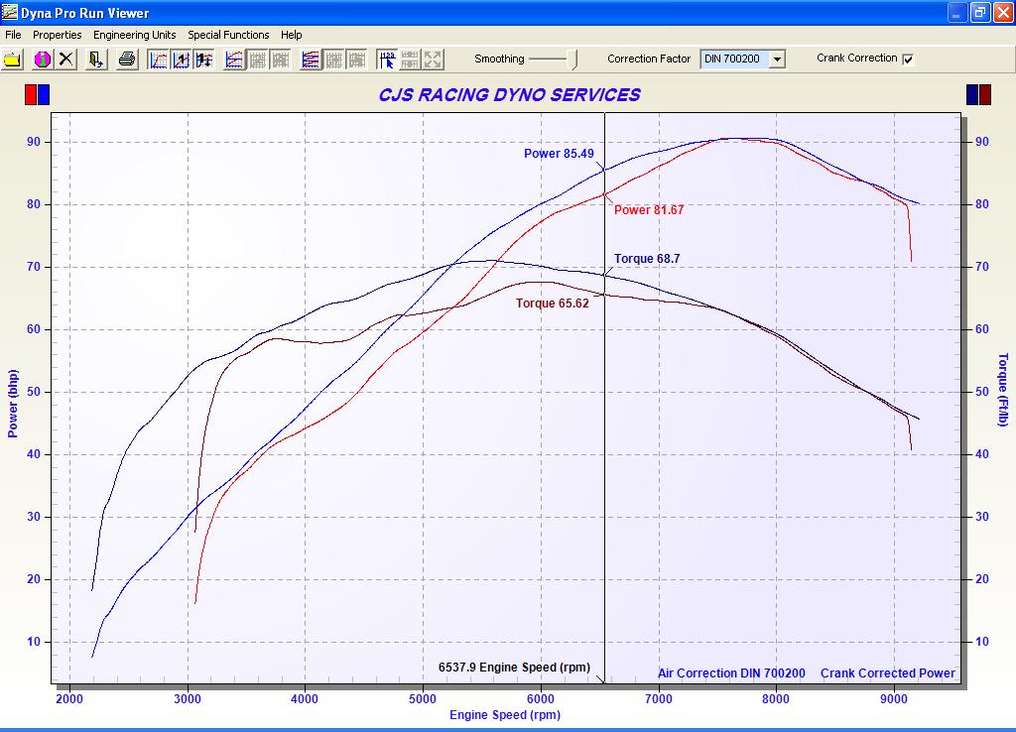Click the exit door icon
1016x732 pixels.
96,60
